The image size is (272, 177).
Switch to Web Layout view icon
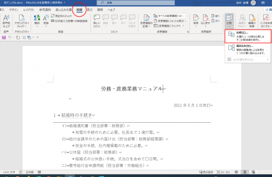coord(253,172)
